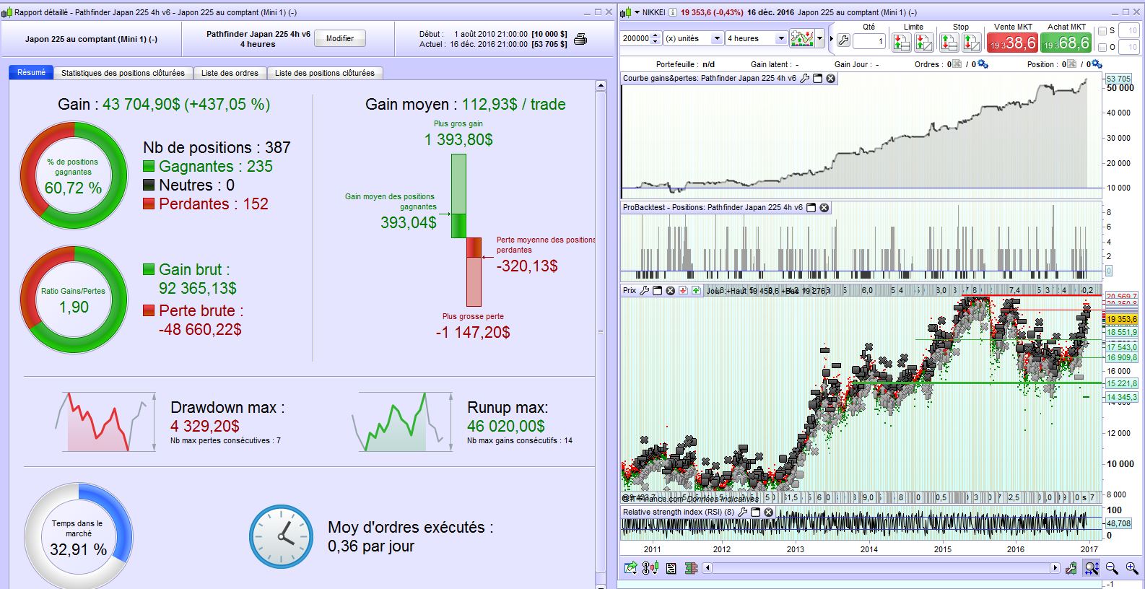Click the report's vertical scrollbar up arrow
This screenshot has width=1145, height=589.
[601, 86]
